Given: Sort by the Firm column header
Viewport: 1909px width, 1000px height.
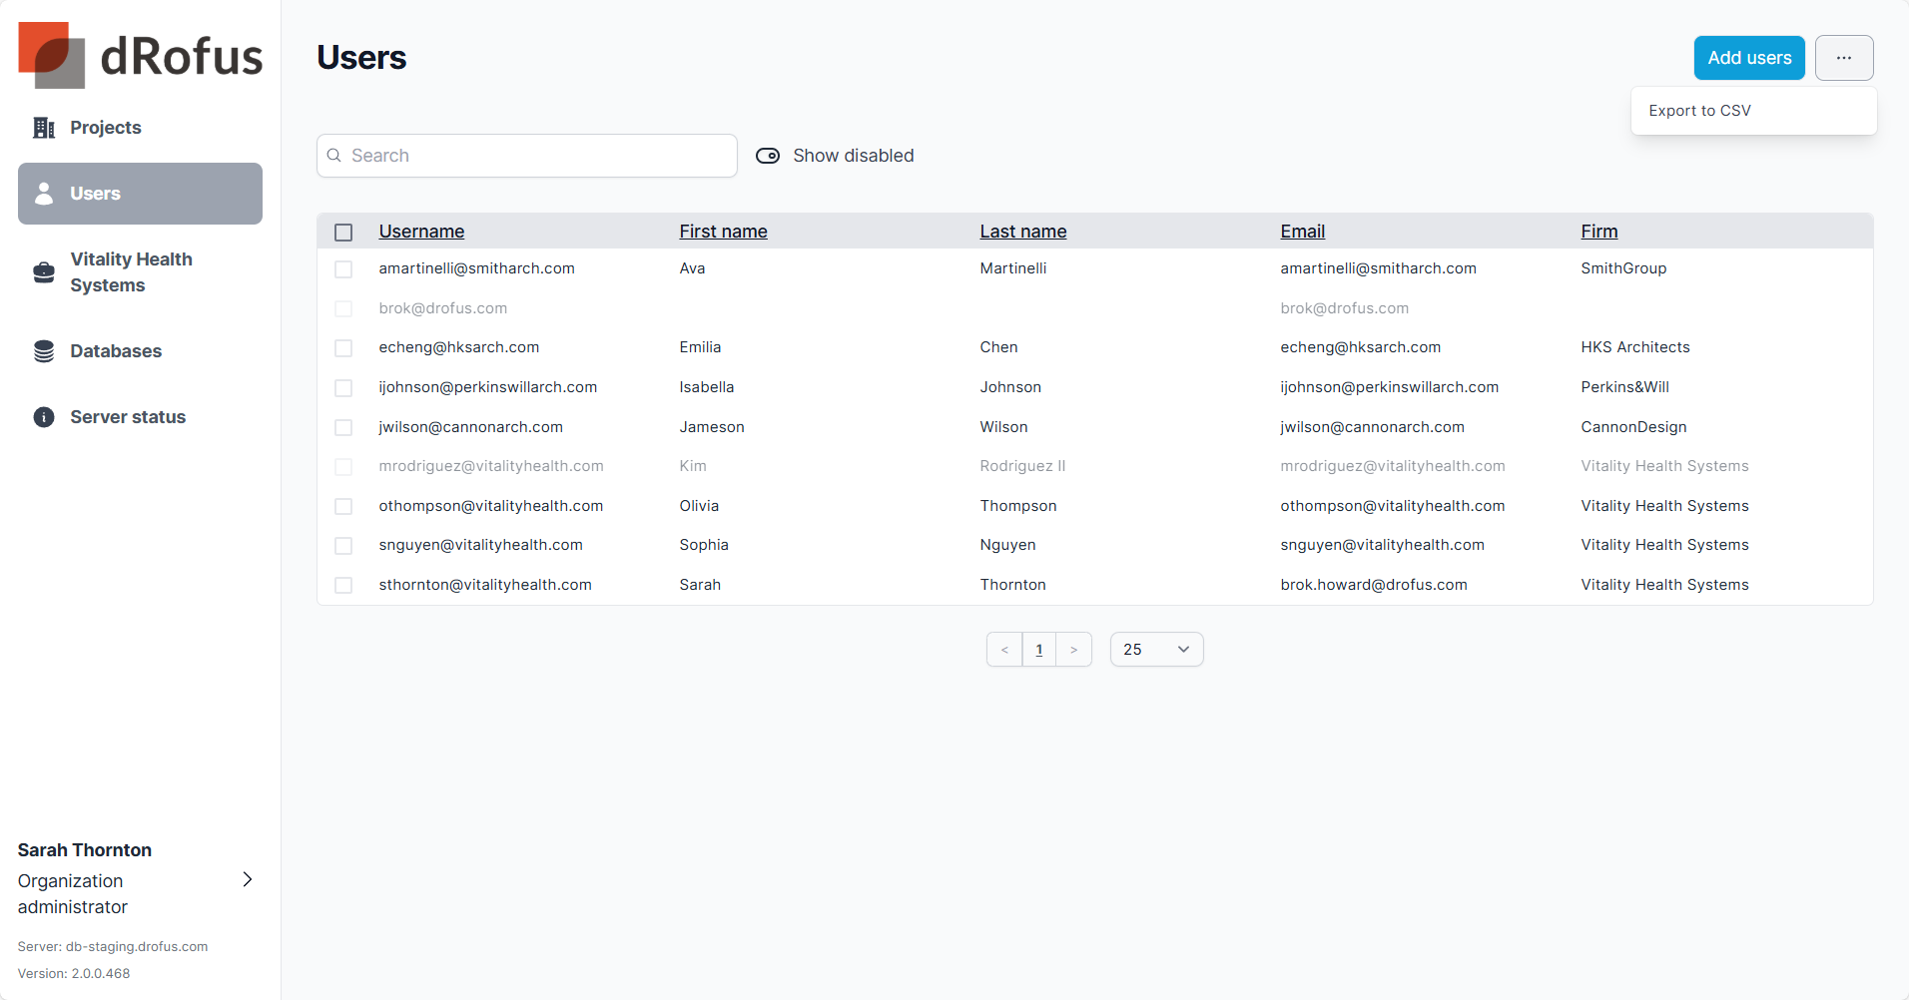Looking at the screenshot, I should (1598, 232).
